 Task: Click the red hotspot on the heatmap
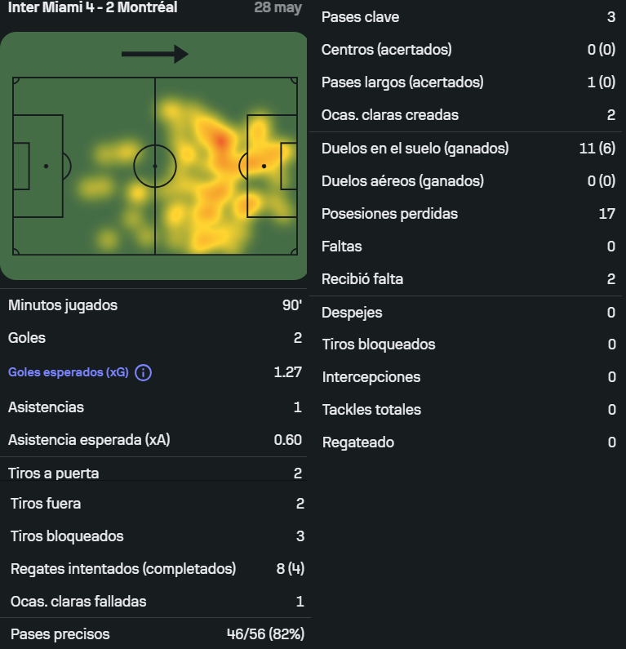pyautogui.click(x=221, y=142)
